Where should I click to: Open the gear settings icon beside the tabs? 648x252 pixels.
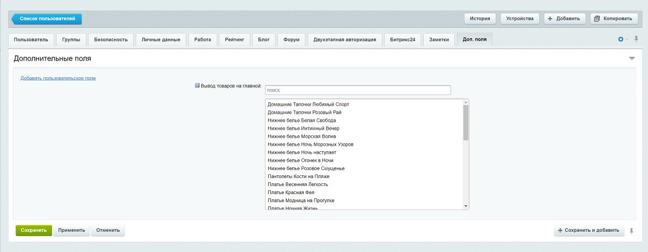tap(621, 39)
